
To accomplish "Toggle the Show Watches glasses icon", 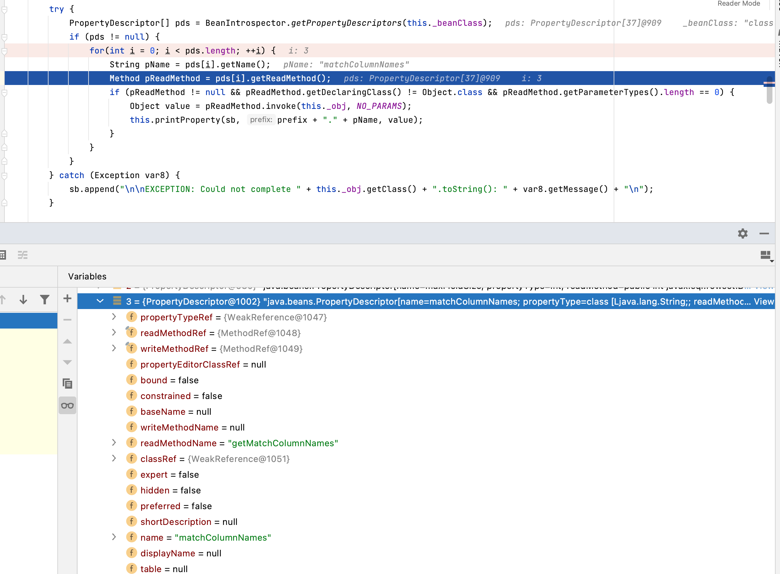I will [67, 406].
